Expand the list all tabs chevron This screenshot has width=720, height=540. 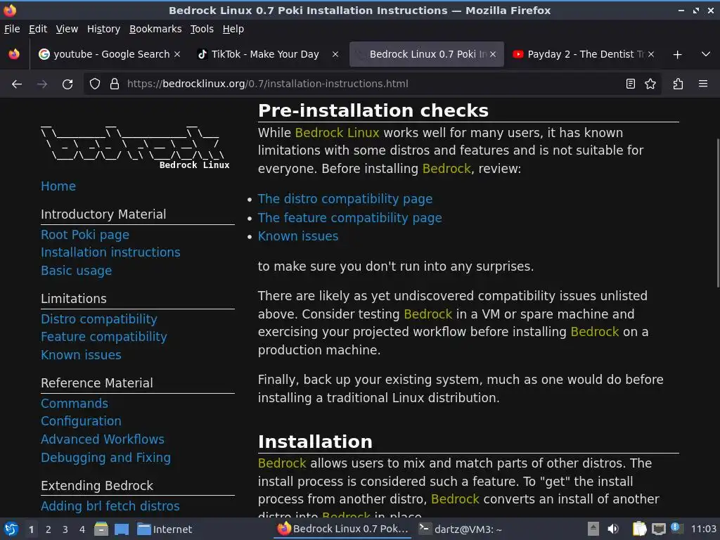pos(706,54)
